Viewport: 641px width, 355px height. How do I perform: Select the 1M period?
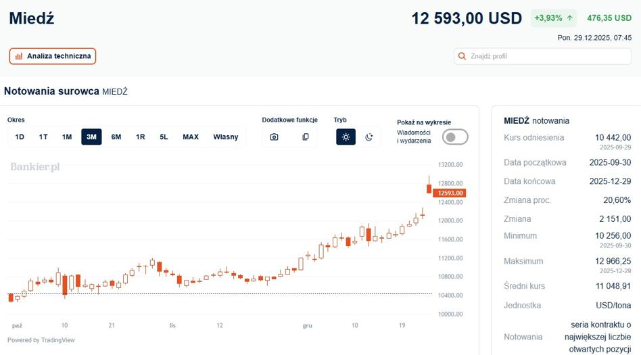click(67, 137)
